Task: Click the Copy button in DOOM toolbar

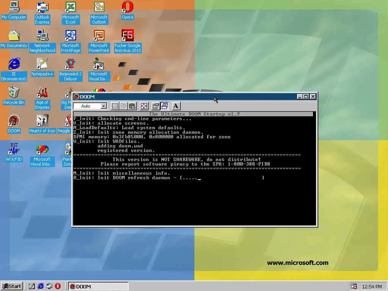Action: [x=124, y=106]
